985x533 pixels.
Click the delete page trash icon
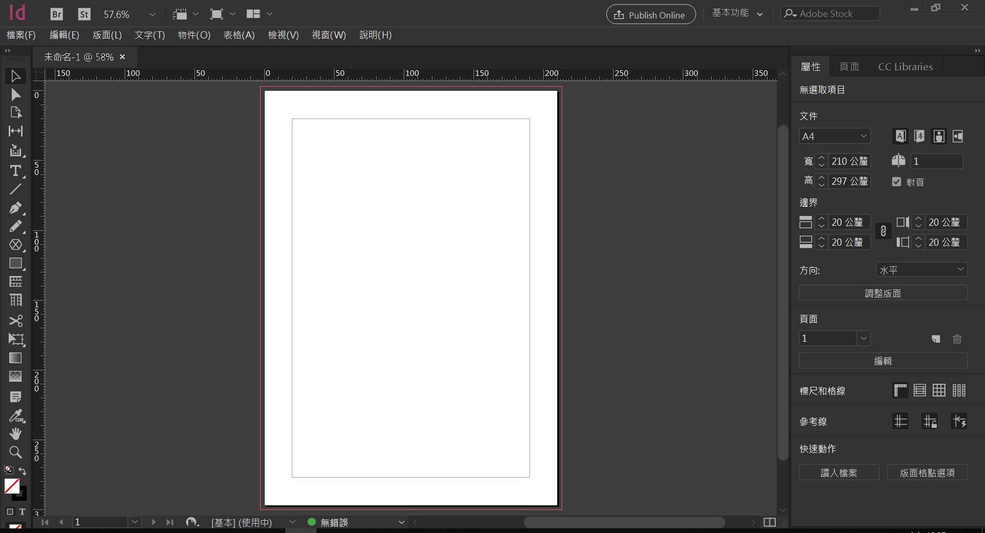[957, 339]
